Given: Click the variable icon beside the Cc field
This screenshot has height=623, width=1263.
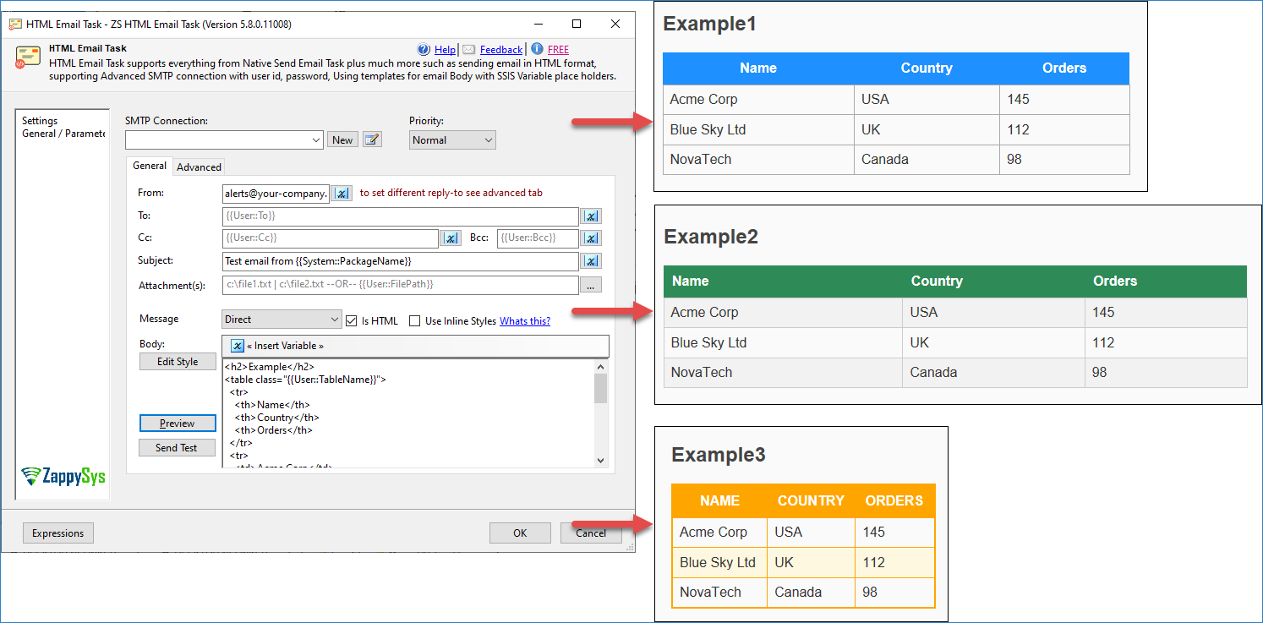Looking at the screenshot, I should coord(450,238).
